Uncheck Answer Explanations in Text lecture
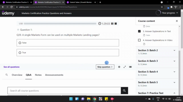This screenshot has width=183, height=102. tap(139, 31)
